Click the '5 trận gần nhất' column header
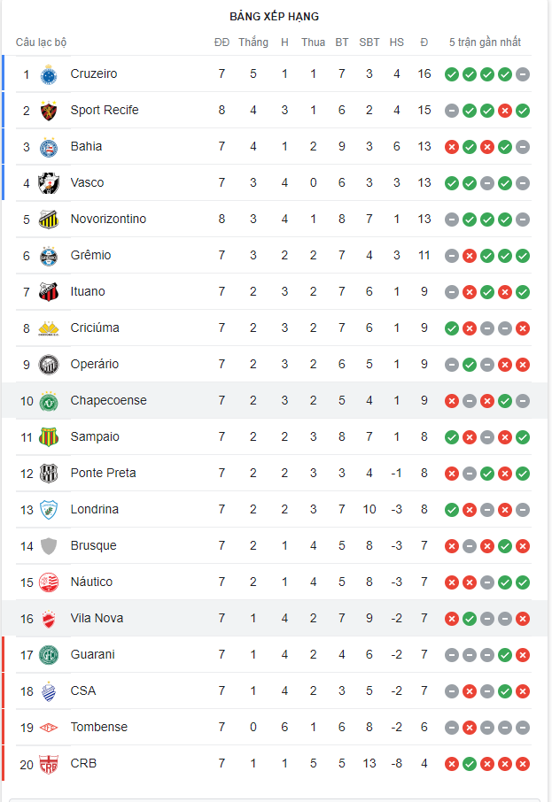The width and height of the screenshot is (552, 802). (485, 42)
